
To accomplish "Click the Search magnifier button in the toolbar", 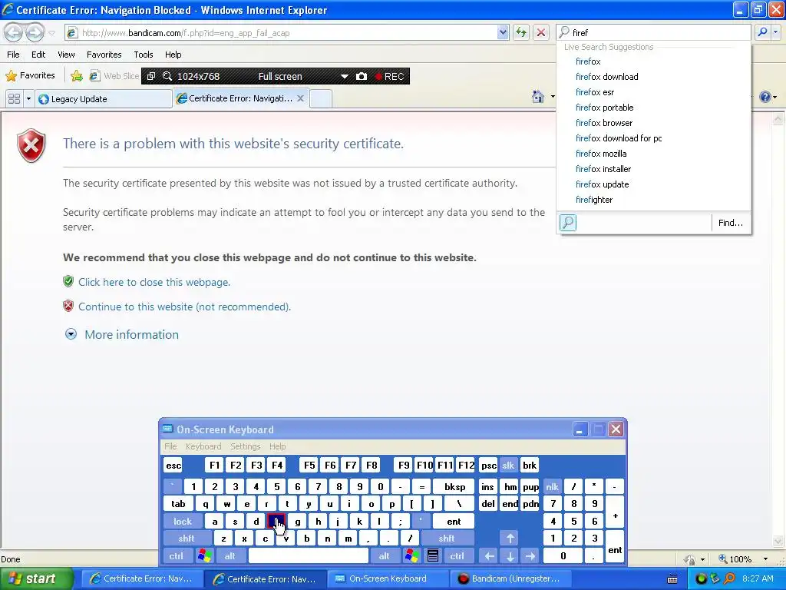I will pos(762,32).
